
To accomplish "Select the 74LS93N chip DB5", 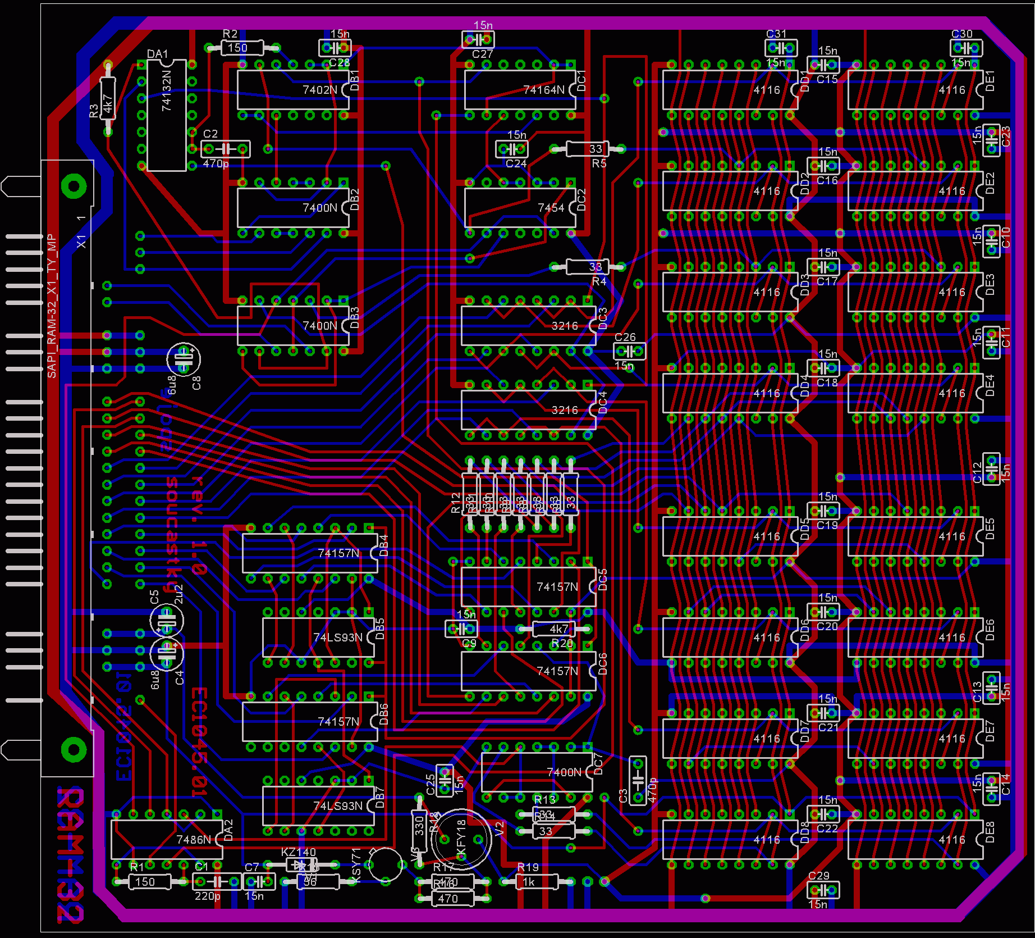I will (x=318, y=638).
